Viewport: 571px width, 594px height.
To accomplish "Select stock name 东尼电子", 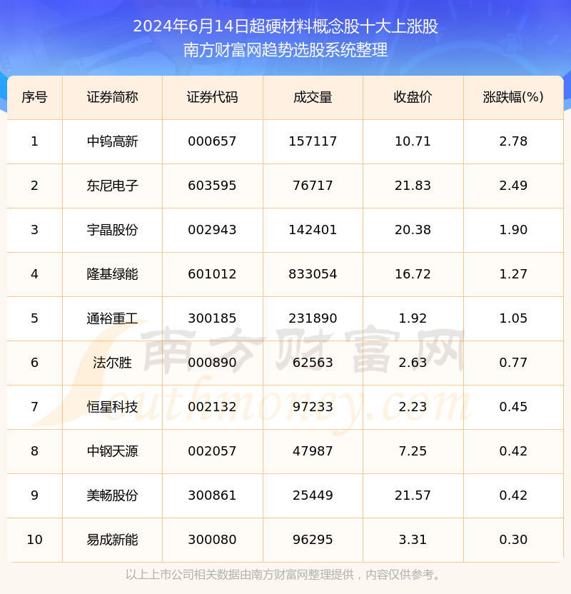I will 112,186.
